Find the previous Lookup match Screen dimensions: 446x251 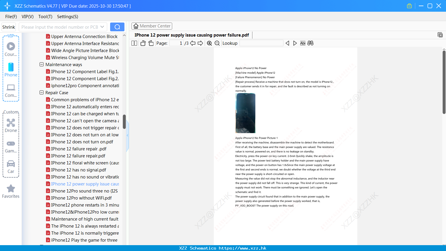tap(287, 43)
